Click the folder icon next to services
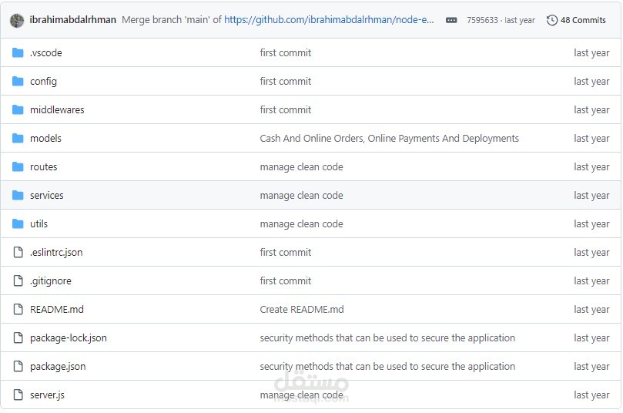623x413 pixels. click(18, 195)
